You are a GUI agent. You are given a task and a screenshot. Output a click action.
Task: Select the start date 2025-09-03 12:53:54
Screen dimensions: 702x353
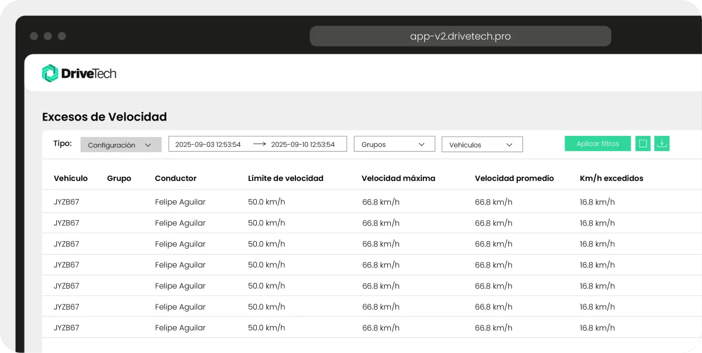(208, 144)
